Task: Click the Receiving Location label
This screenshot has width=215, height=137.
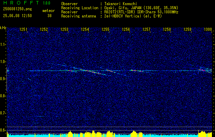Action: [80, 8]
